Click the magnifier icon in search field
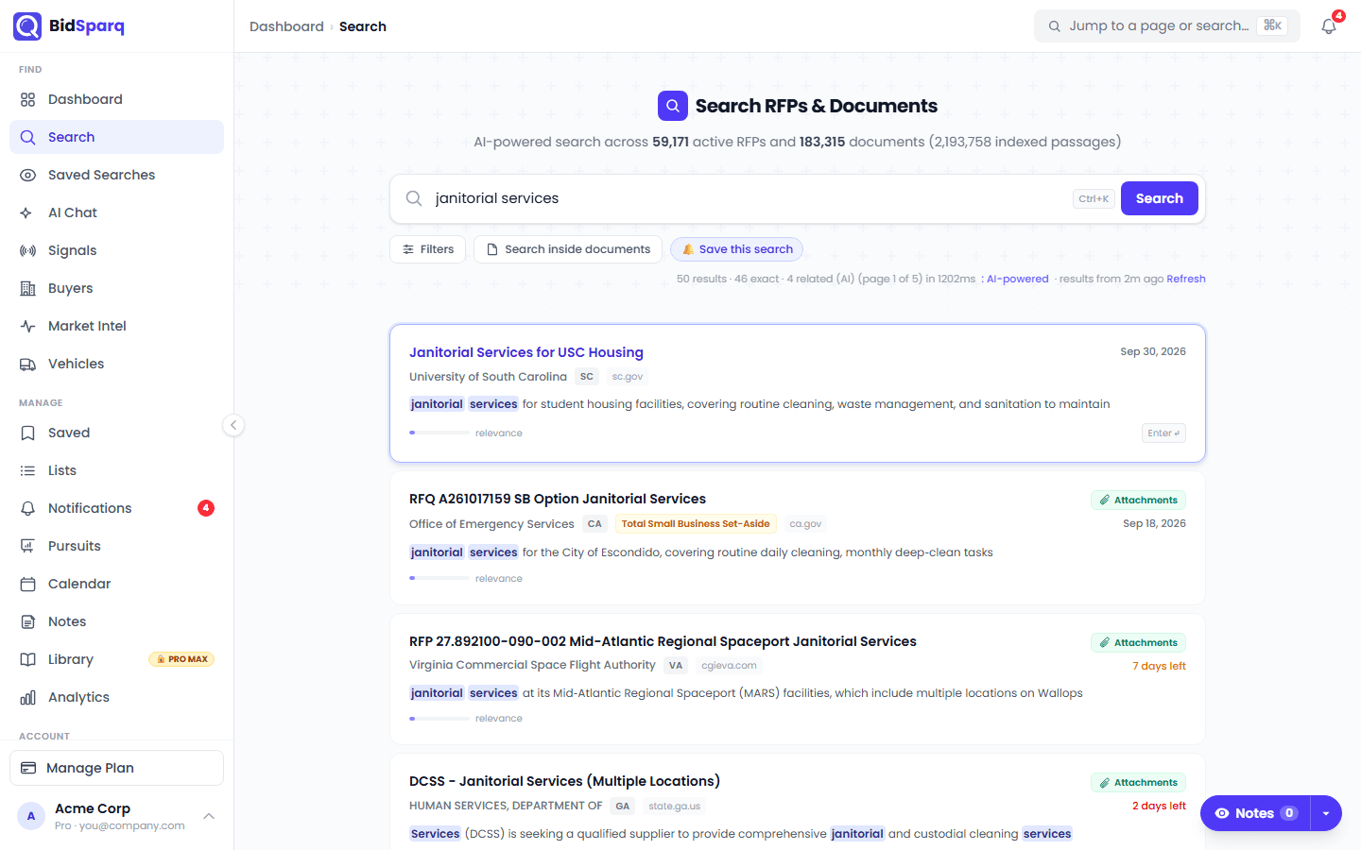This screenshot has width=1361, height=850. coord(414,198)
